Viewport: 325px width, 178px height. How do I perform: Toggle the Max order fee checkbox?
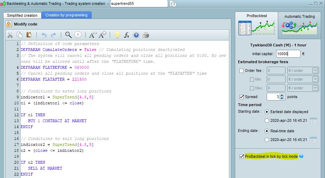[252, 88]
